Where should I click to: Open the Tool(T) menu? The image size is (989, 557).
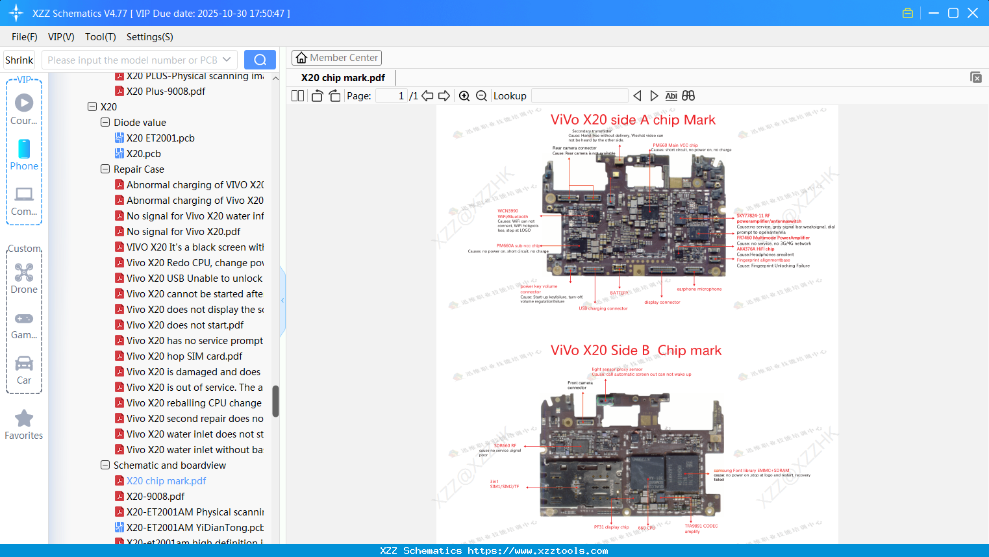100,37
